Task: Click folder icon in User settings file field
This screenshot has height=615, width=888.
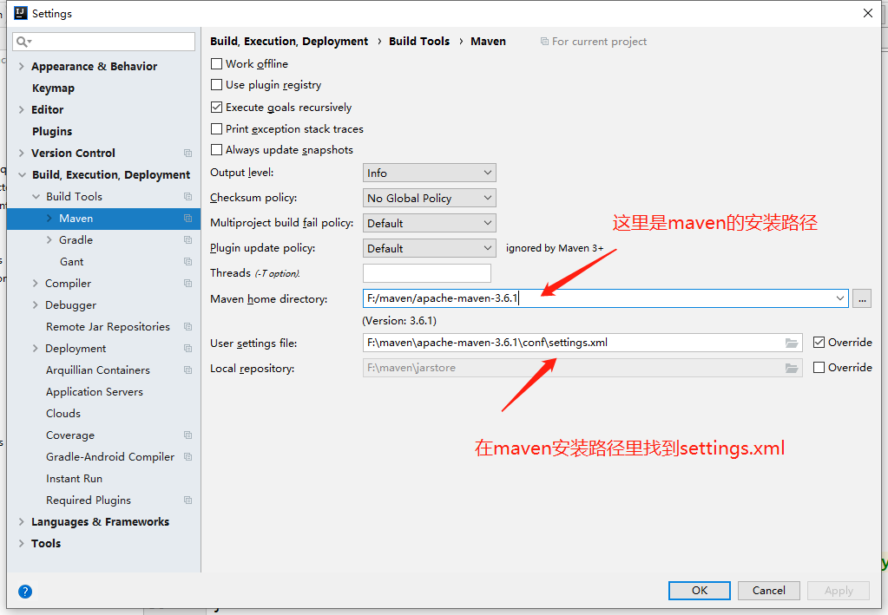Action: (x=791, y=343)
